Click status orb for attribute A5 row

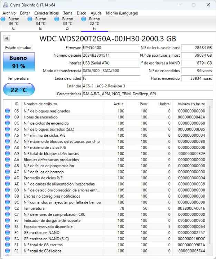(8, 129)
